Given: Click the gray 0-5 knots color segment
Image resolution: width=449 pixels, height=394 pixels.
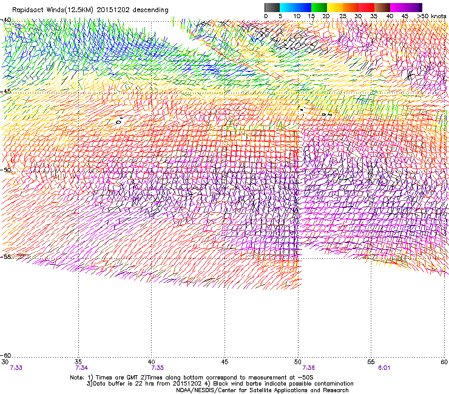Looking at the screenshot, I should pyautogui.click(x=272, y=7).
